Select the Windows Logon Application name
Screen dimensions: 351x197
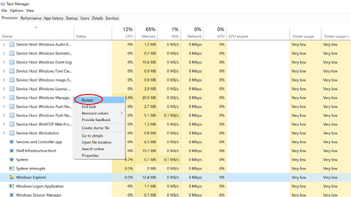pyautogui.click(x=40, y=186)
